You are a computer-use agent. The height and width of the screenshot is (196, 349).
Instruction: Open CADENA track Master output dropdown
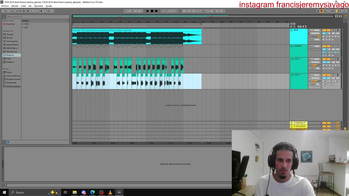(315, 46)
